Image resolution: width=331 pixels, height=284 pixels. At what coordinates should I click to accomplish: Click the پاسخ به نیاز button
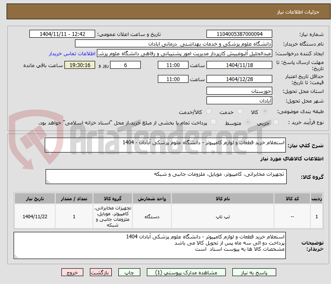254,273
